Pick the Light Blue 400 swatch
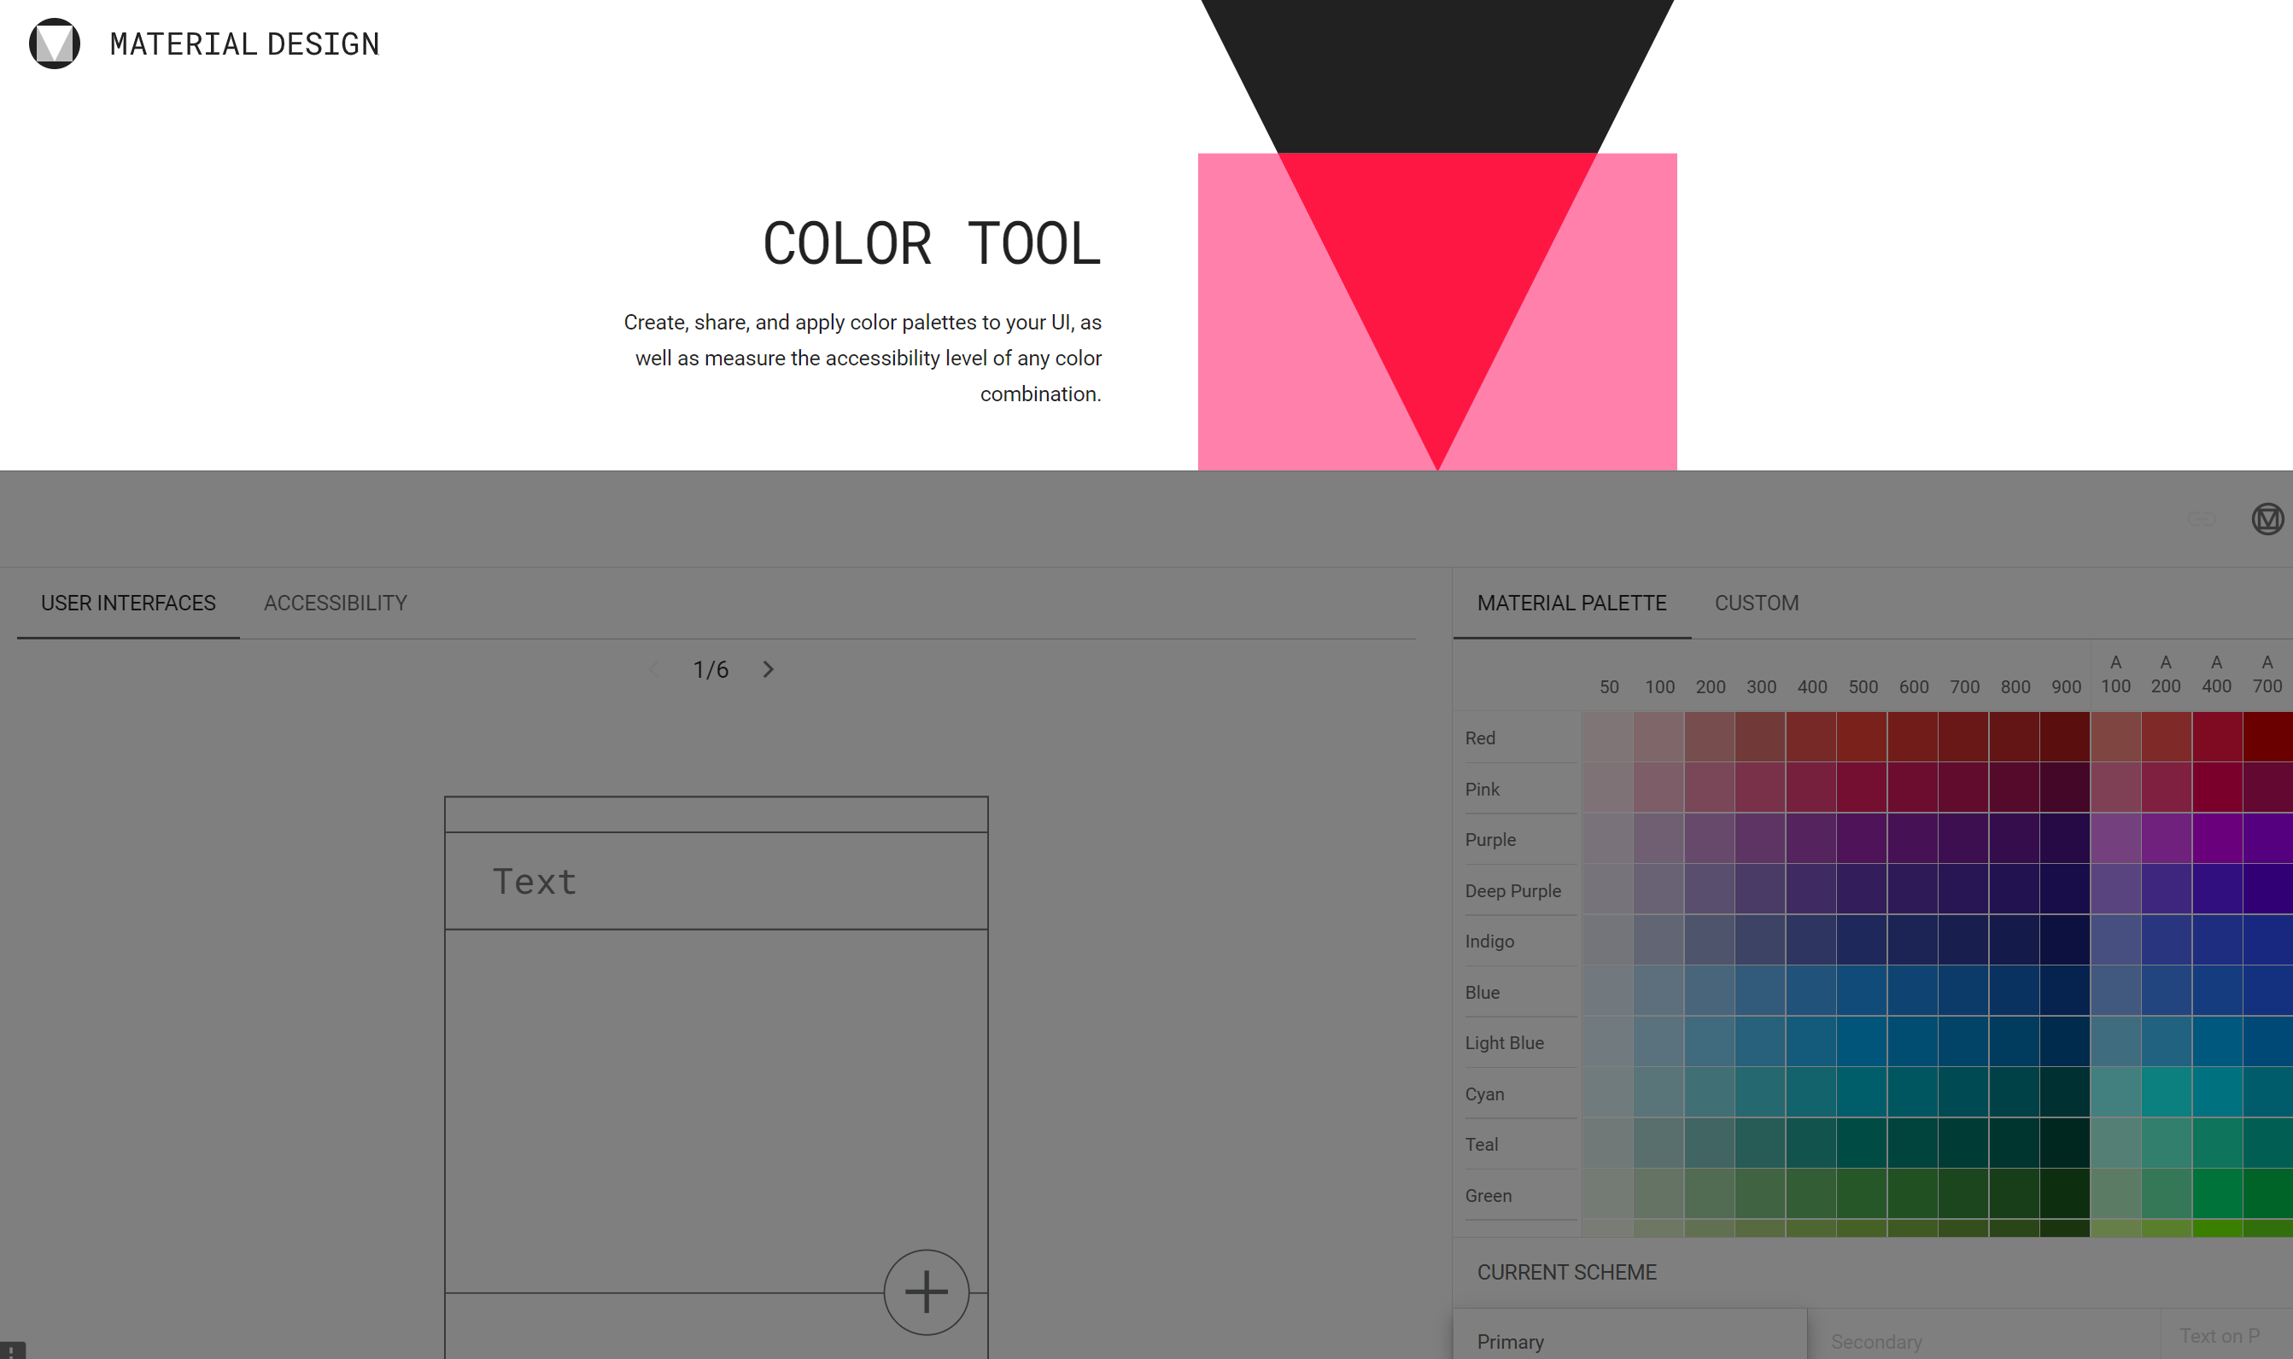 pyautogui.click(x=1811, y=1042)
